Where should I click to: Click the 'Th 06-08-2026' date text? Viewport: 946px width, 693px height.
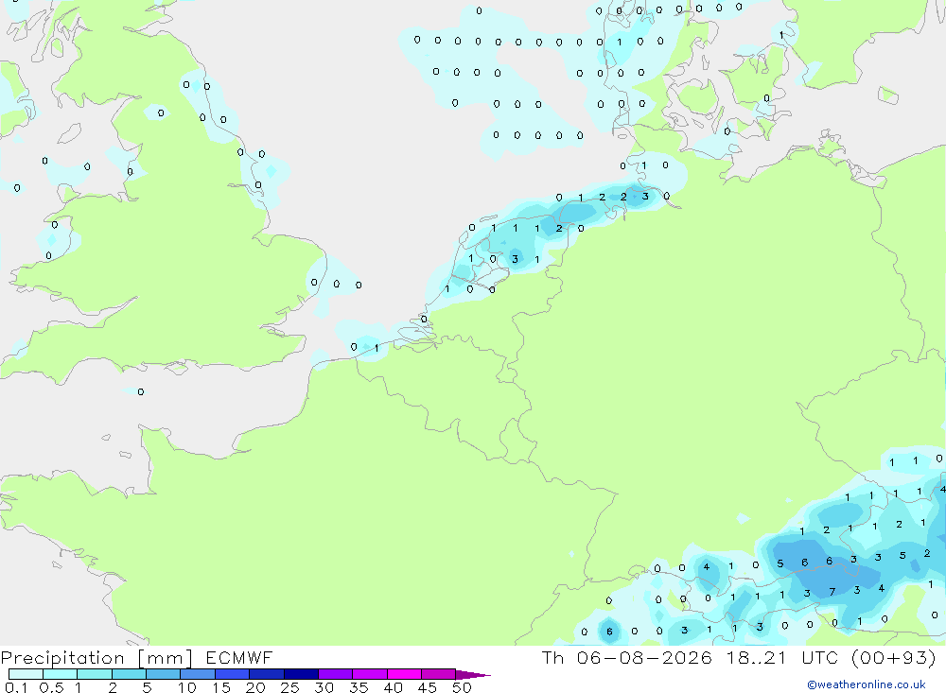[x=627, y=658]
